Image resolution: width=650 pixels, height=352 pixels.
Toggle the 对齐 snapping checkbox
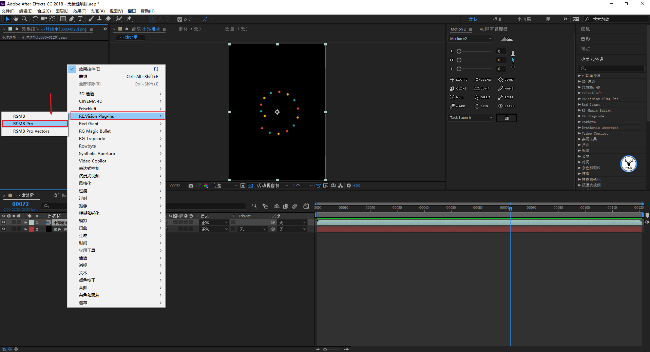[x=180, y=19]
